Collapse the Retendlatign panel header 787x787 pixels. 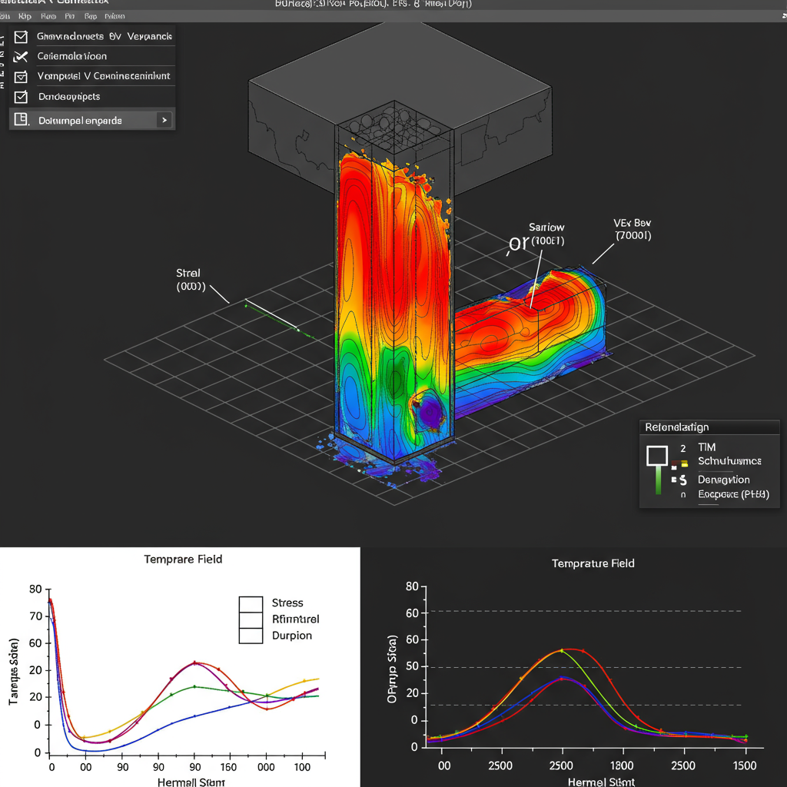pos(676,427)
